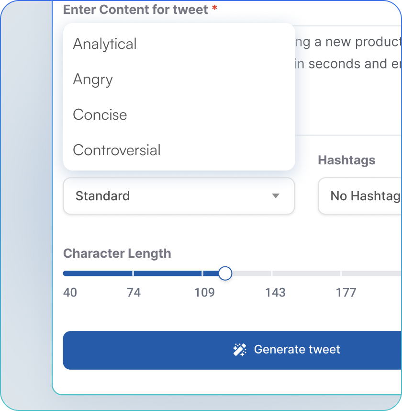Click the Hashtags section label
The image size is (402, 411).
tap(346, 160)
